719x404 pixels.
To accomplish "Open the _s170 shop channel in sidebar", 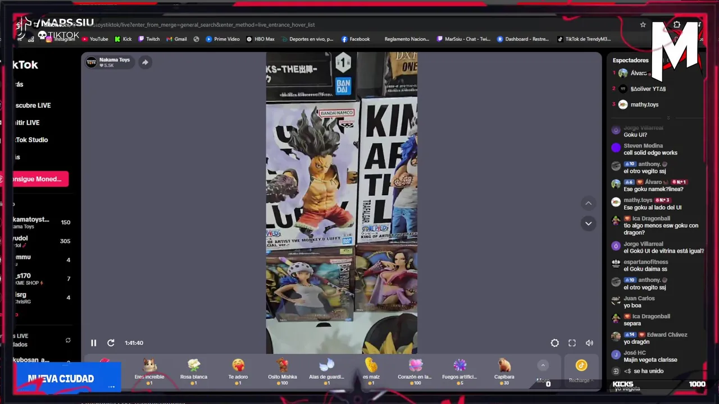I will pos(42,279).
